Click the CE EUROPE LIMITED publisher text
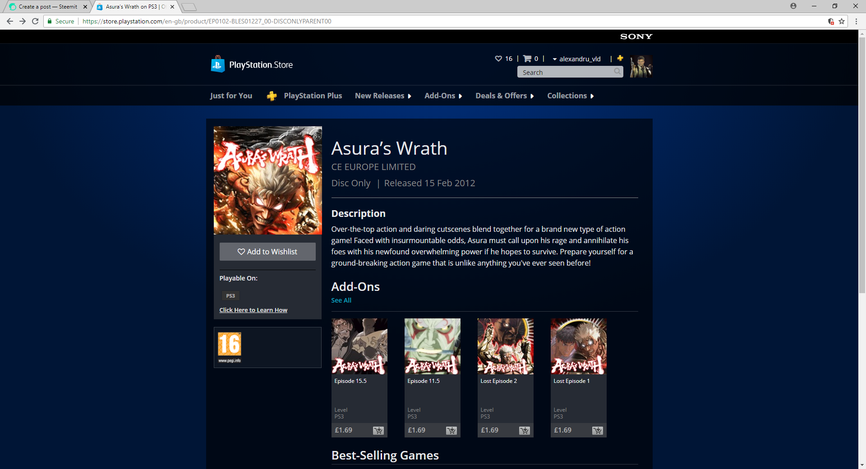The height and width of the screenshot is (469, 866). pos(373,167)
